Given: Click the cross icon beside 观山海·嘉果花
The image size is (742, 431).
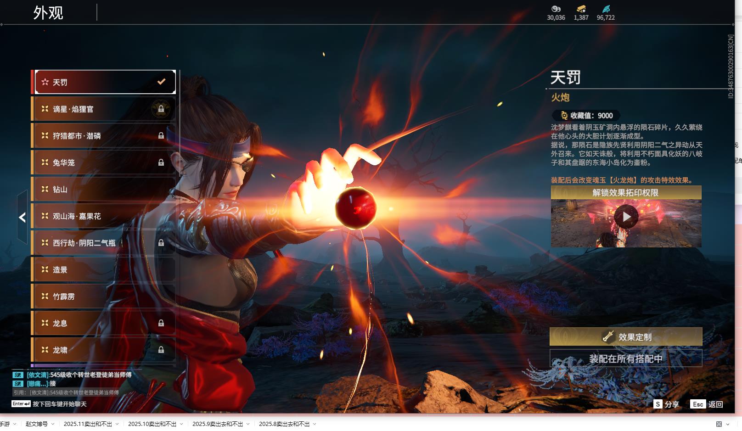Looking at the screenshot, I should coord(45,215).
